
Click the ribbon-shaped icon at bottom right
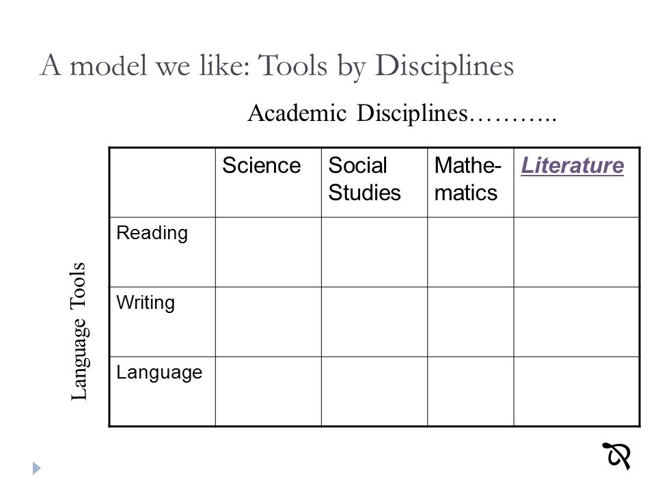(x=616, y=456)
